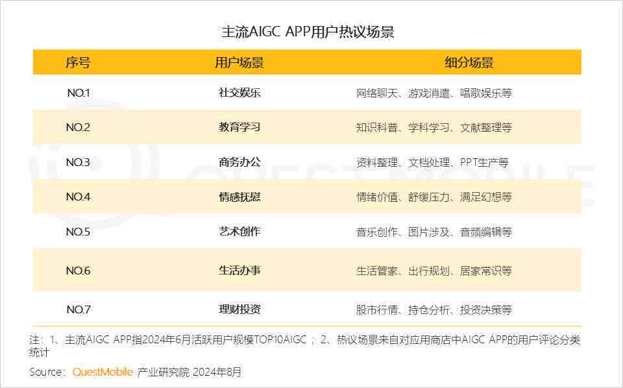This screenshot has height=388, width=623.
Task: Click the 产业研究院 2024年8月 source text
Action: pyautogui.click(x=189, y=372)
